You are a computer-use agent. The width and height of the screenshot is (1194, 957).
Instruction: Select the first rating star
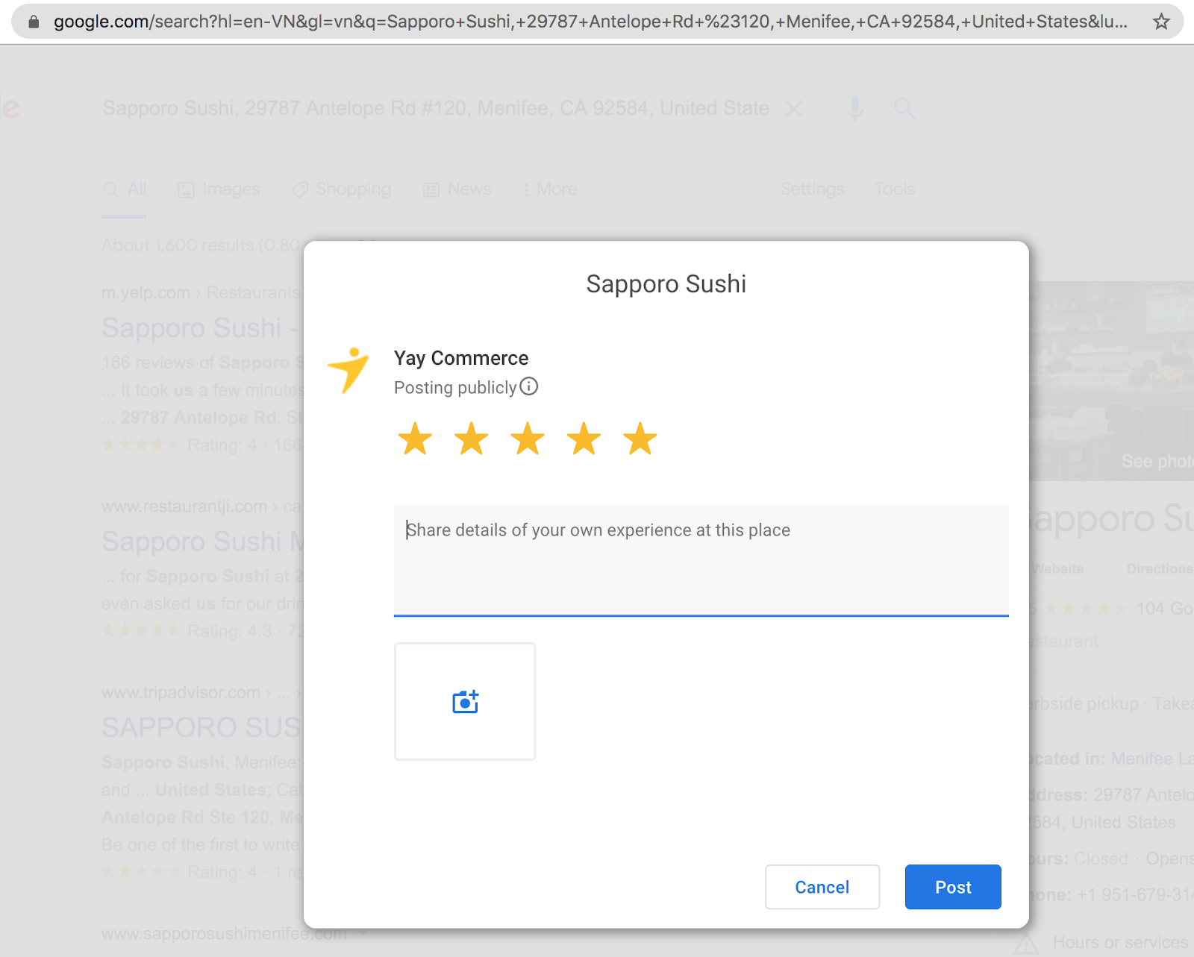click(x=415, y=439)
